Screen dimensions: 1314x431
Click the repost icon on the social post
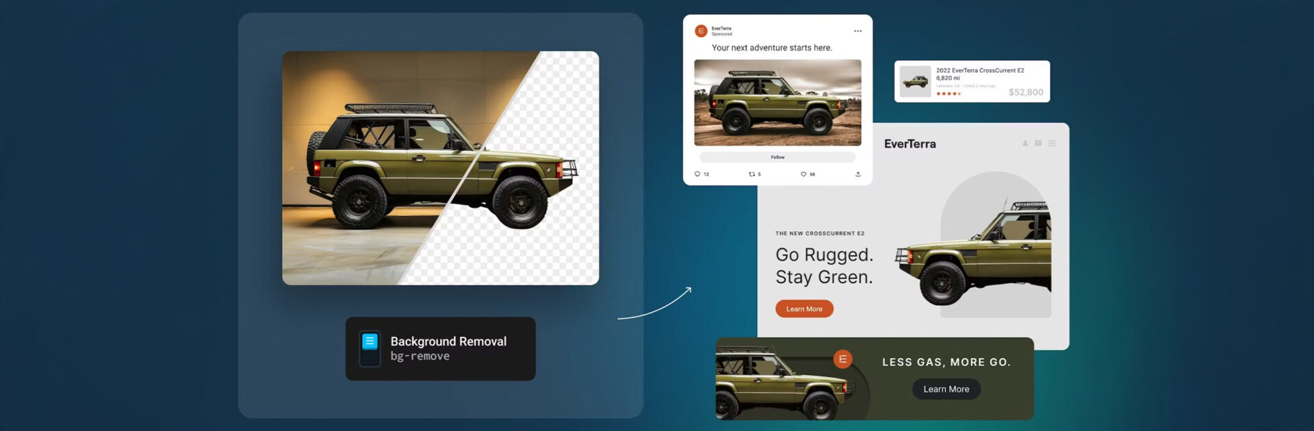[751, 174]
